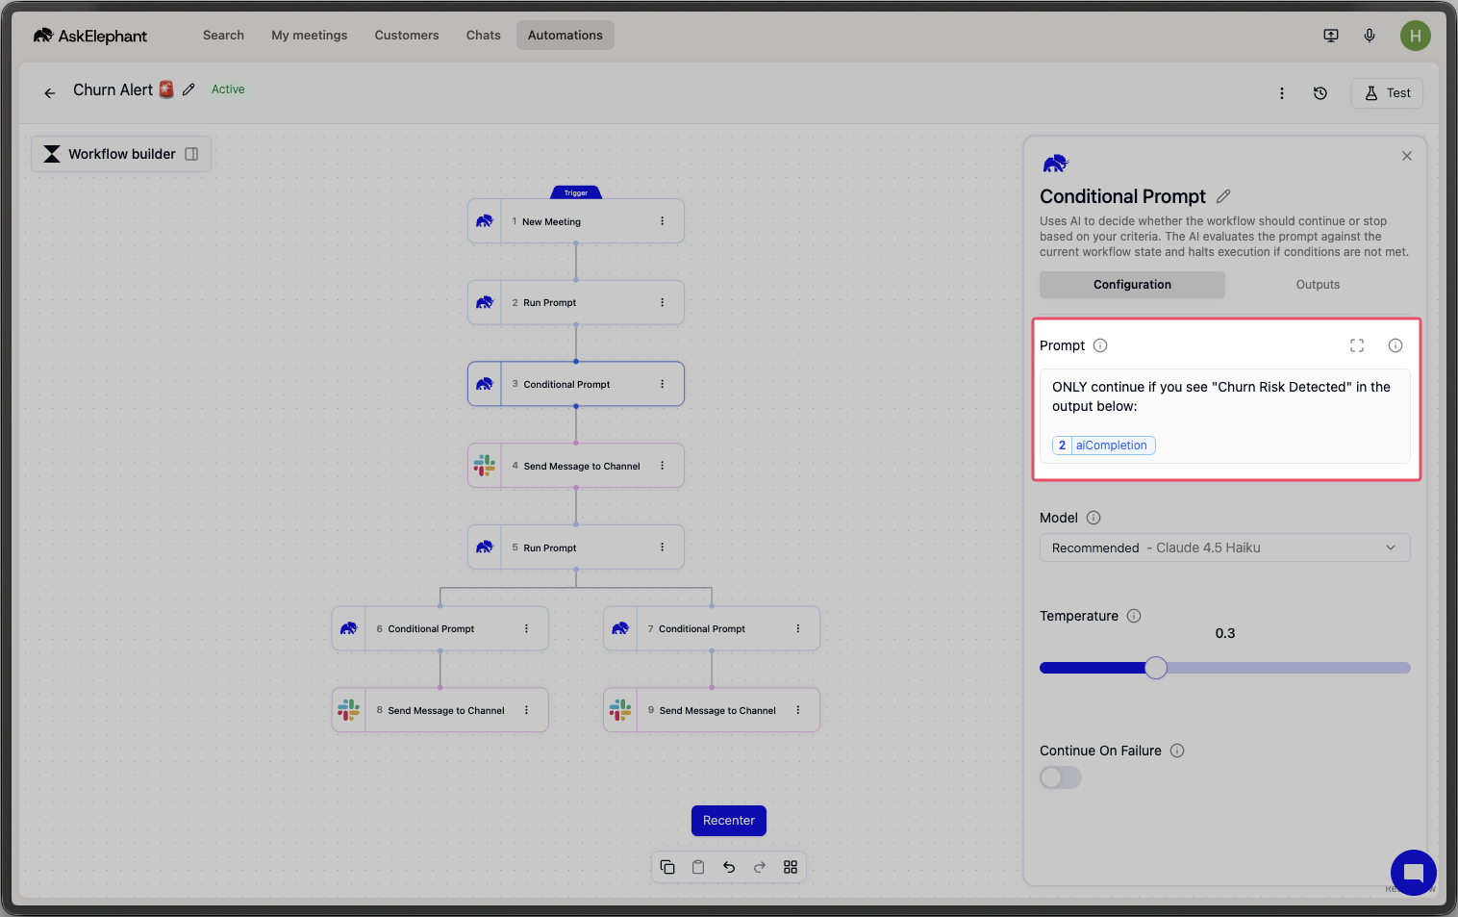Image resolution: width=1458 pixels, height=917 pixels.
Task: Edit the Churn Alert workflow name
Action: pos(189,89)
